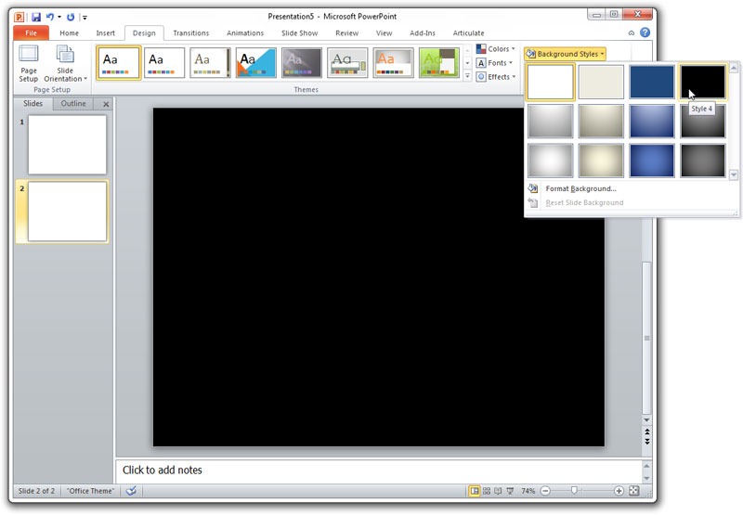Screen dimensions: 743x515
Task: Open the Undo history dropdown arrow
Action: click(59, 17)
